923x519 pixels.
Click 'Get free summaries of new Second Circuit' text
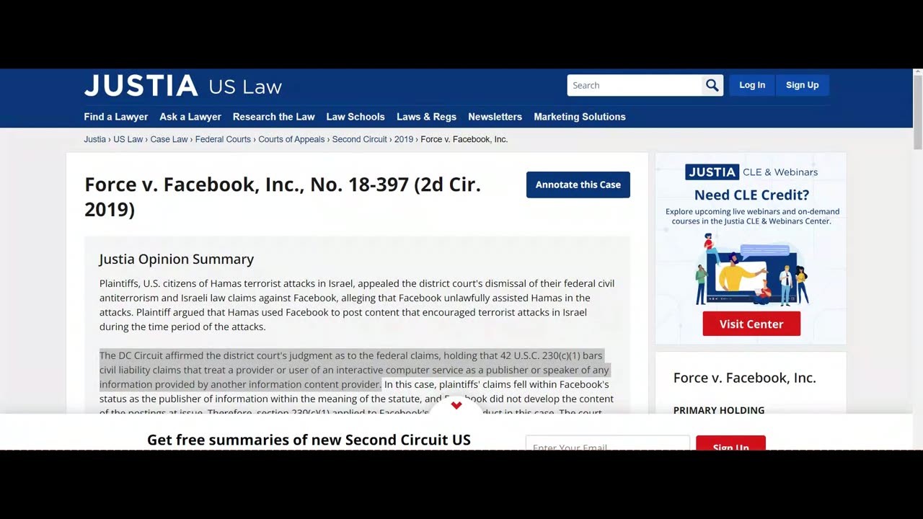pos(309,440)
